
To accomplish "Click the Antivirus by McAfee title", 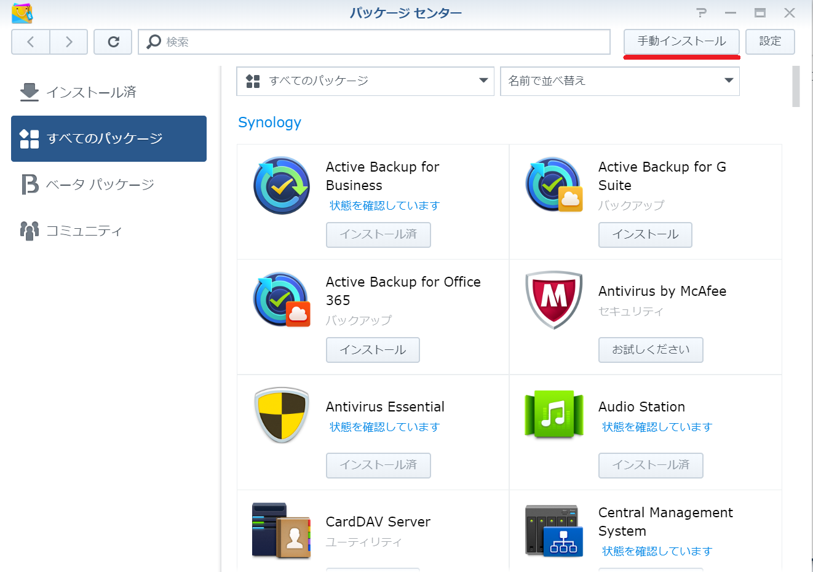I will (662, 291).
